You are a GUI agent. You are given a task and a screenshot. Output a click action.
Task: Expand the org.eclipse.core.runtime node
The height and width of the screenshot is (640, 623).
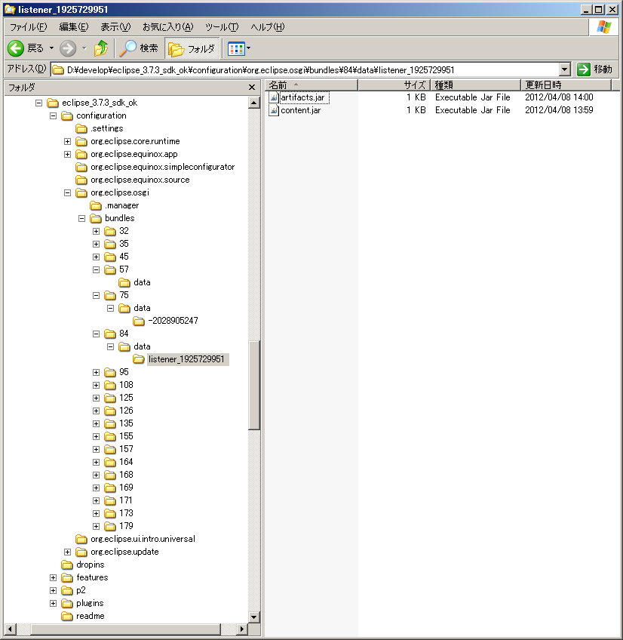pyautogui.click(x=67, y=142)
